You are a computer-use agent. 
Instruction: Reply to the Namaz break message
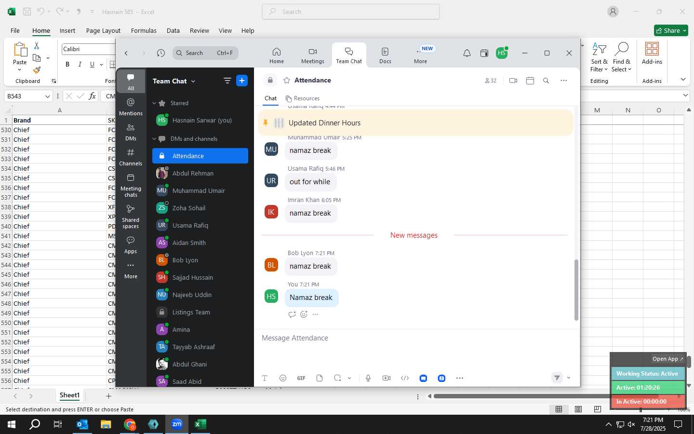pos(292,314)
